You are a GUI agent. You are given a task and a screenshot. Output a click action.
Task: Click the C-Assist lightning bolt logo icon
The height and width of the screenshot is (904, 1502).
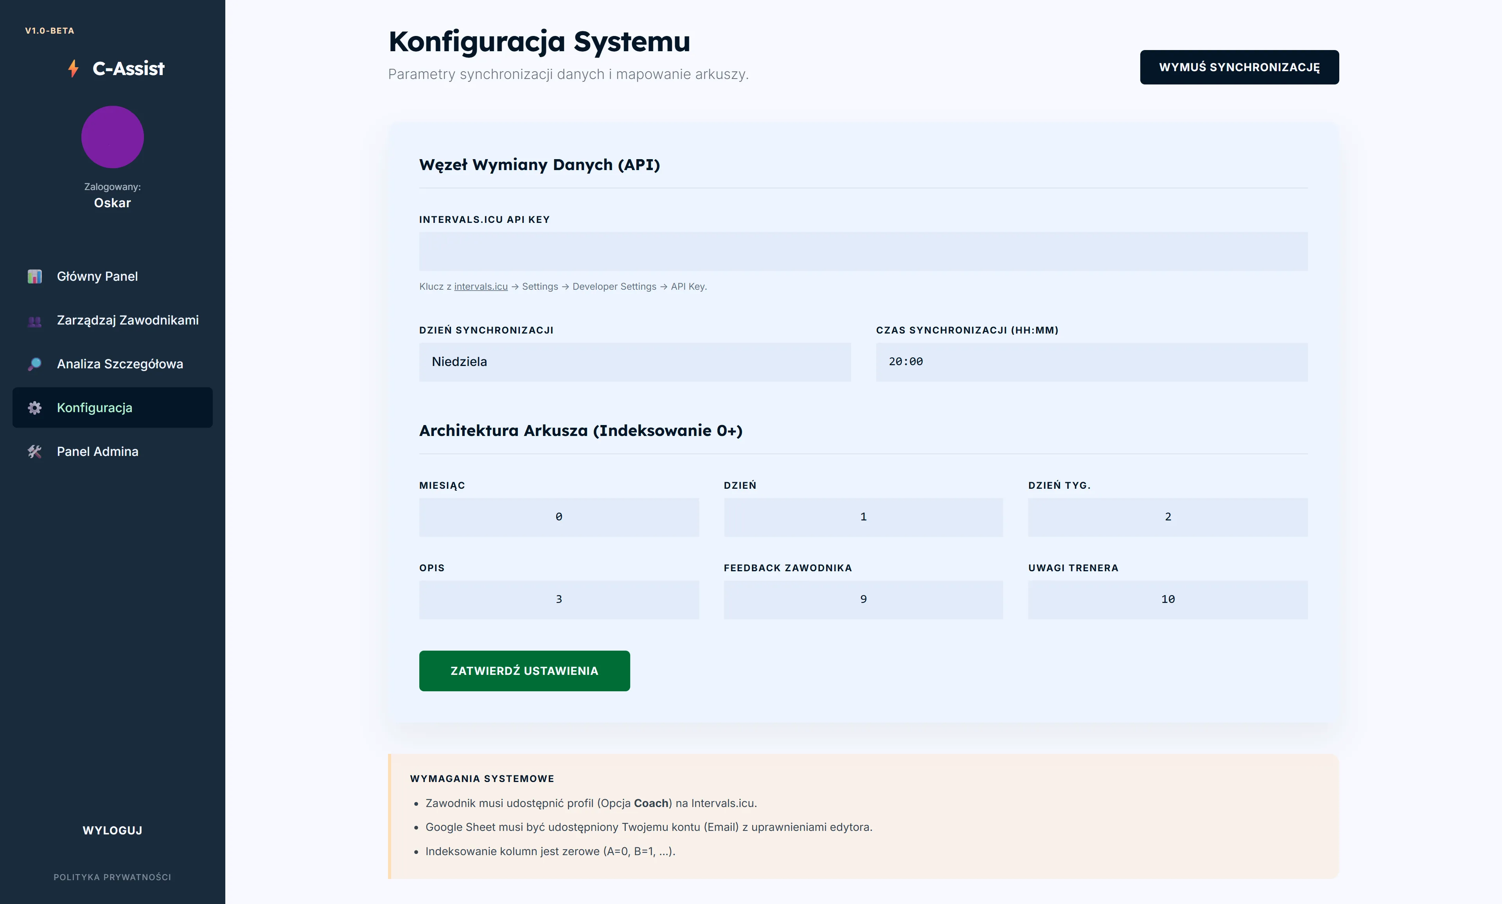coord(74,69)
